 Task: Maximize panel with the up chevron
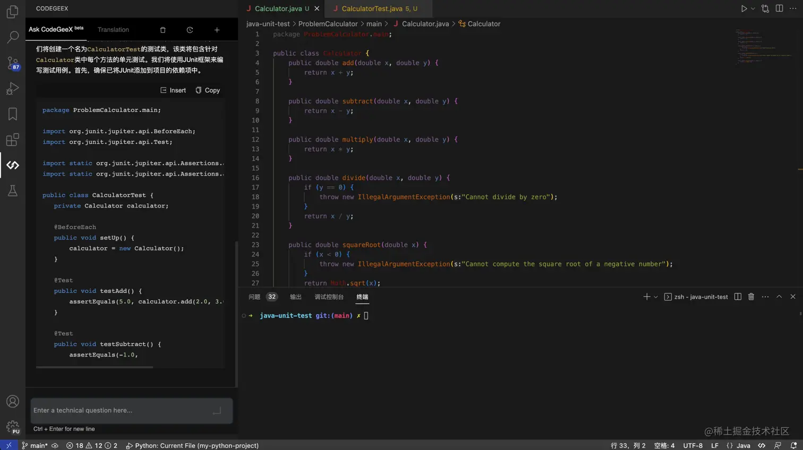tap(779, 297)
